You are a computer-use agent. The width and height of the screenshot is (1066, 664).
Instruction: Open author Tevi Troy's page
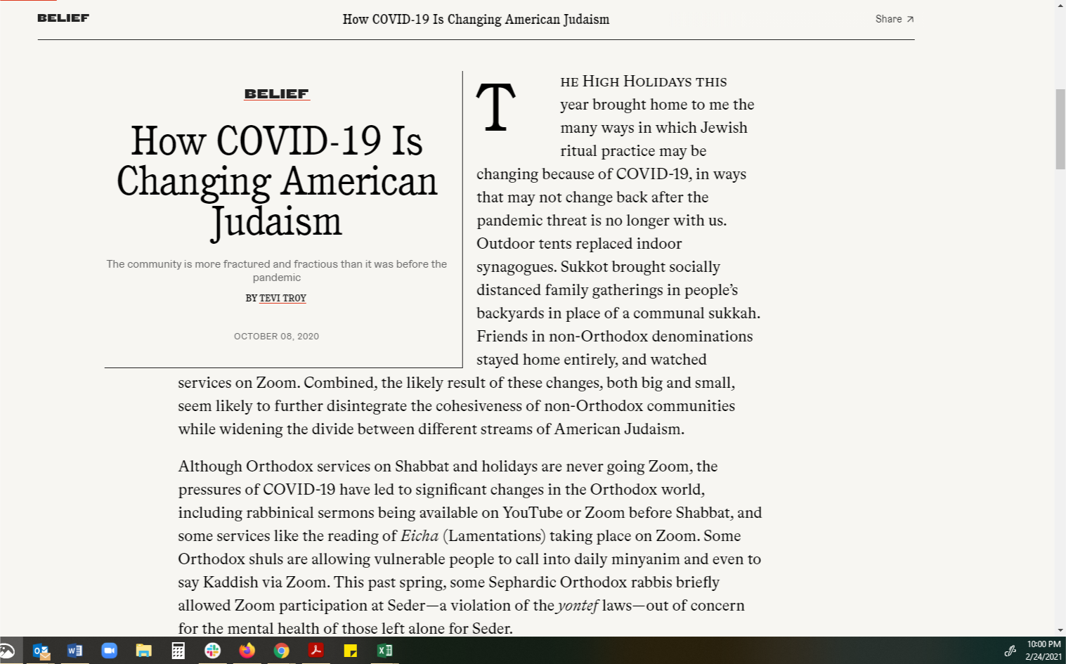point(282,298)
